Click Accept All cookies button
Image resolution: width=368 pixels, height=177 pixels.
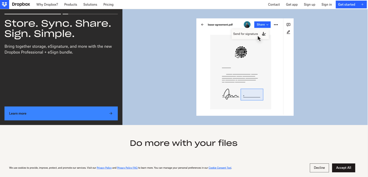pos(343,168)
